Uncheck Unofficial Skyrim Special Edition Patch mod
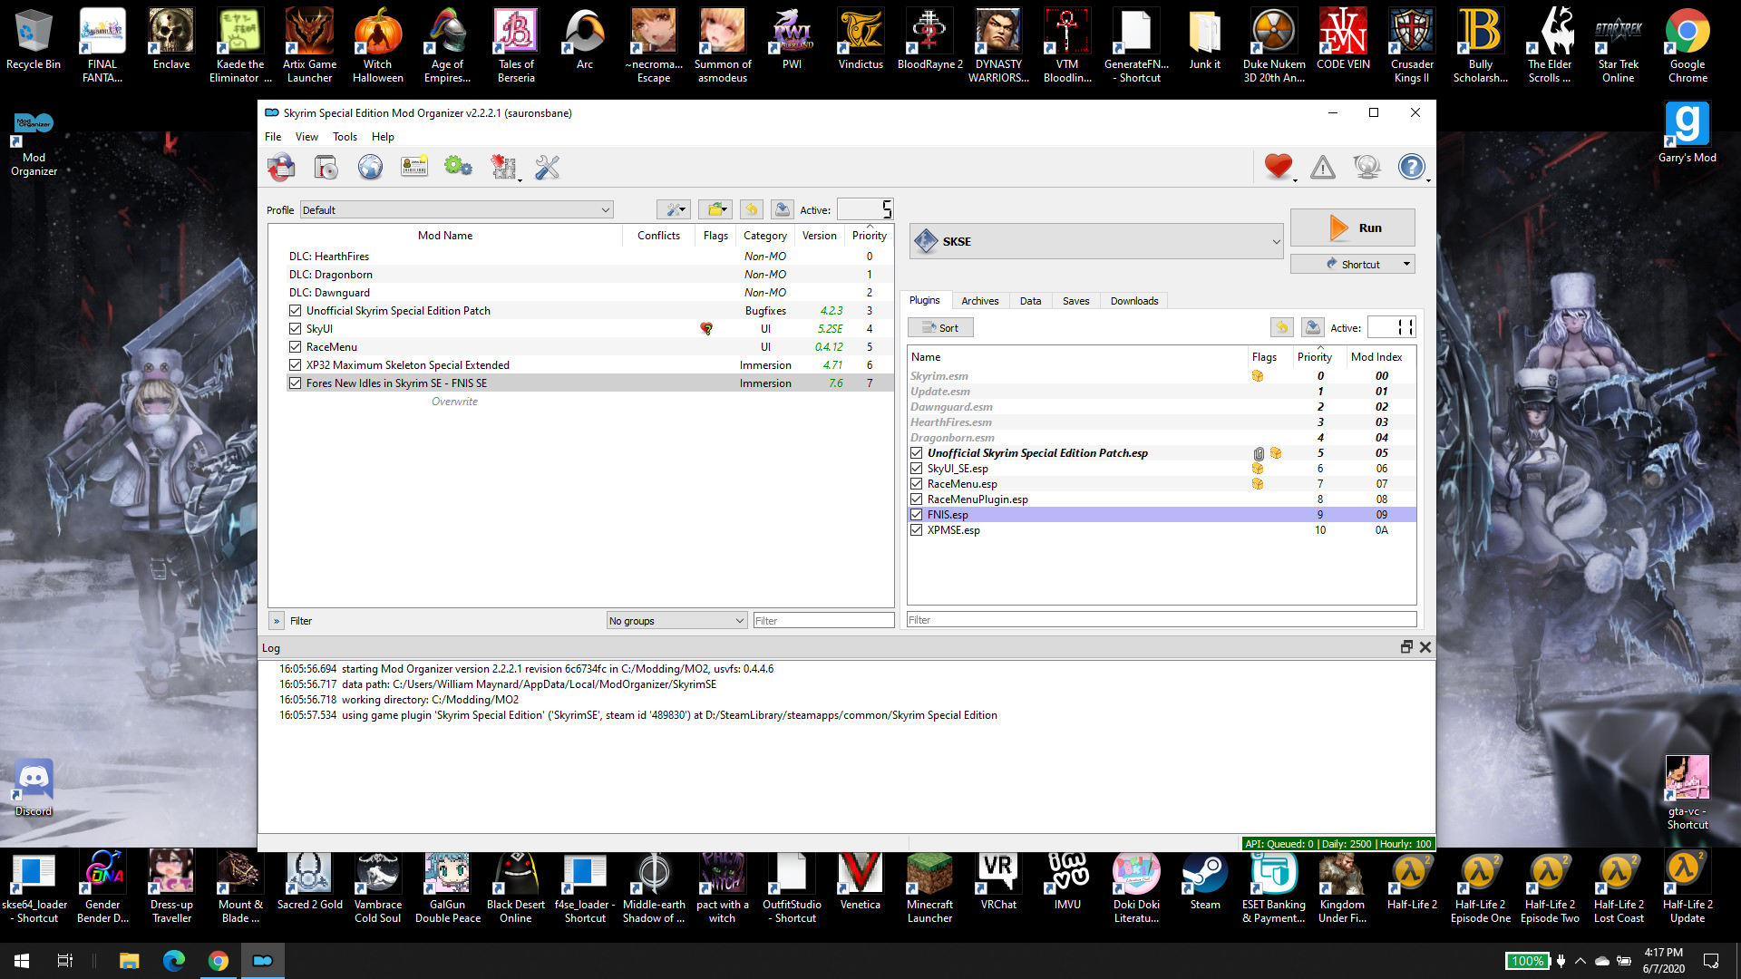Viewport: 1741px width, 979px height. 295,311
